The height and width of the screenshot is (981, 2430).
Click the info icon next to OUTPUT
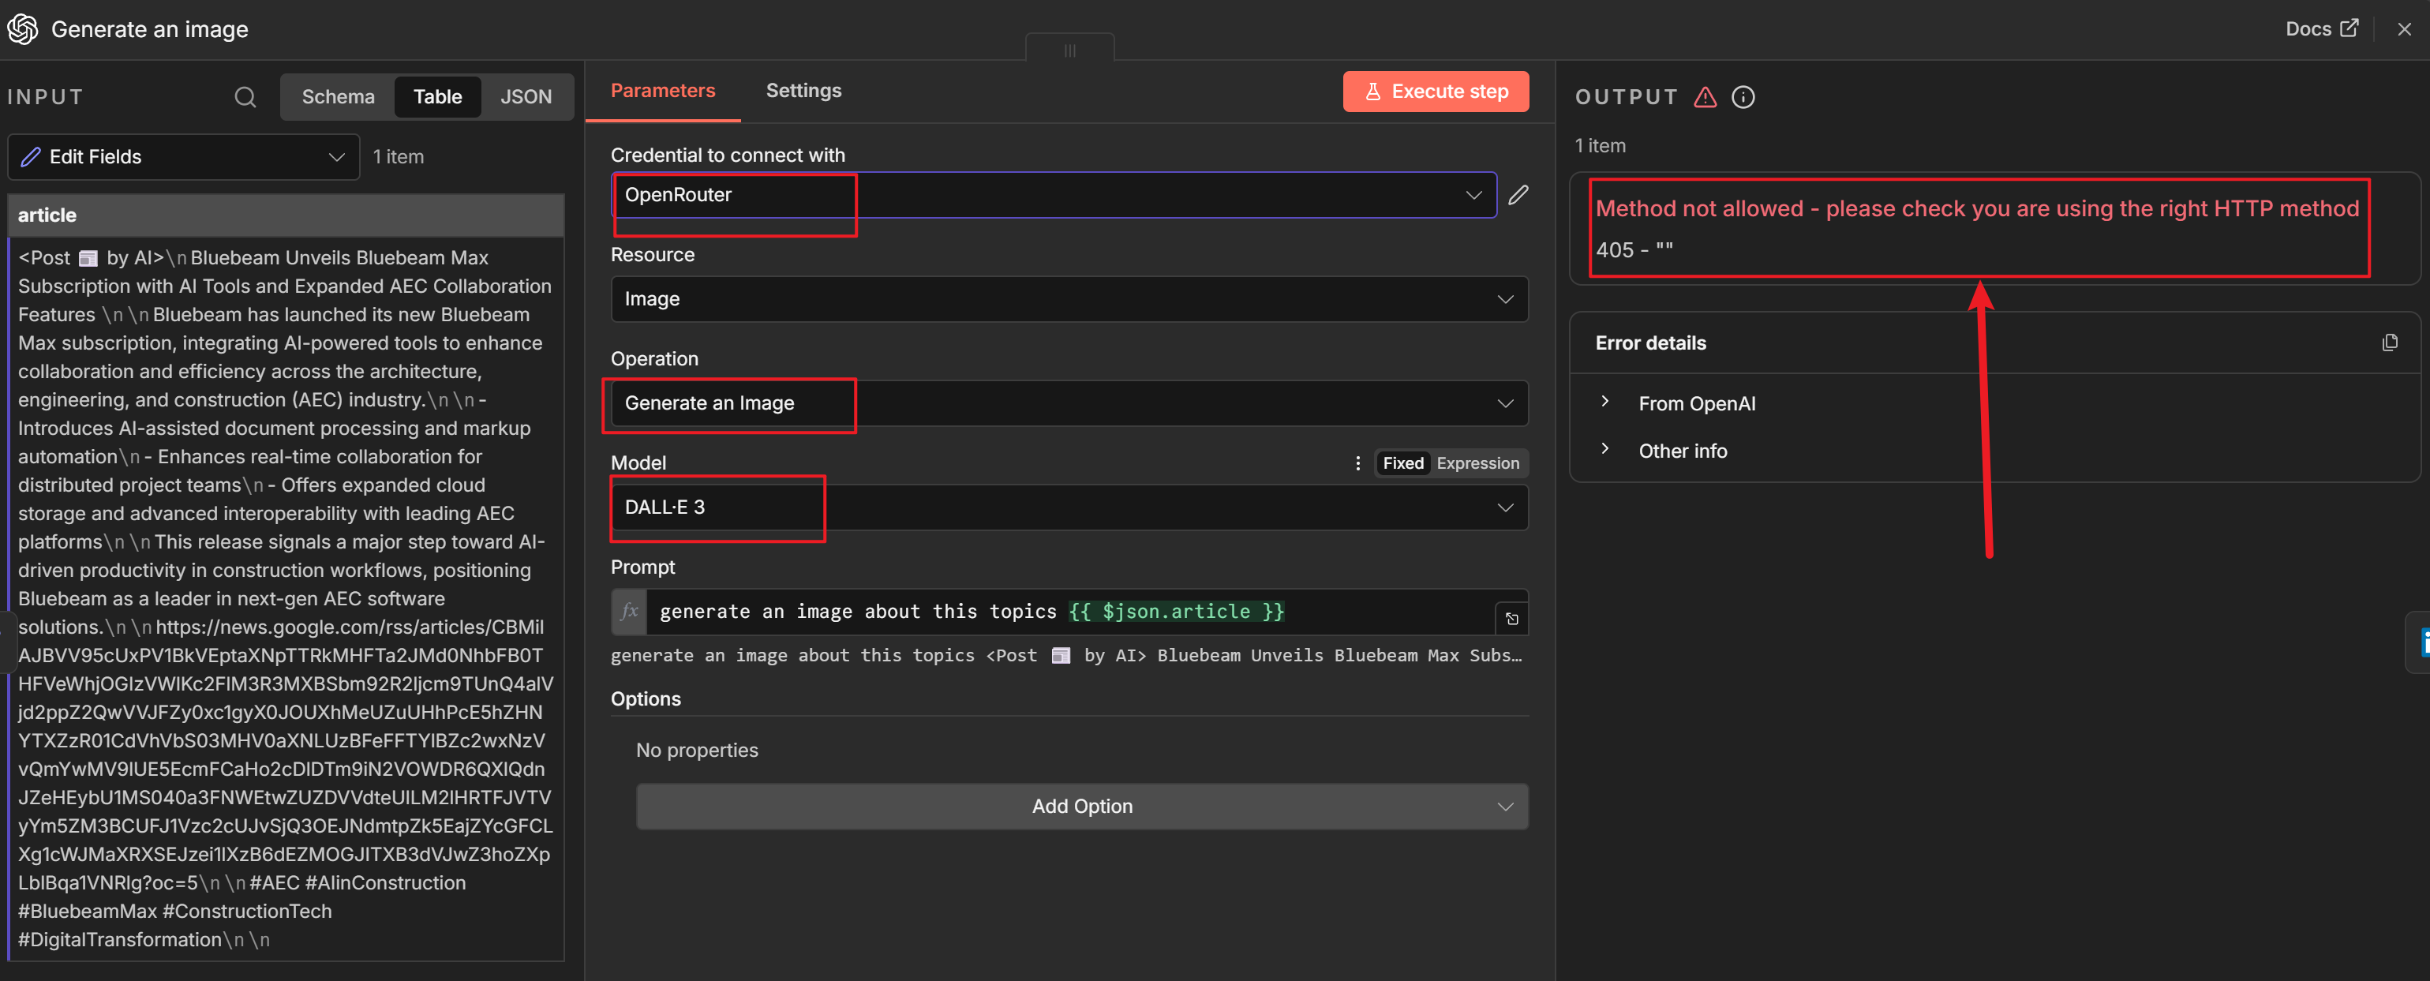tap(1743, 97)
